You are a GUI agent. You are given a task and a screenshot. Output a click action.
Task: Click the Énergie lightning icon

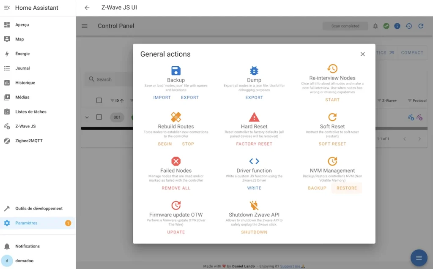coord(7,54)
